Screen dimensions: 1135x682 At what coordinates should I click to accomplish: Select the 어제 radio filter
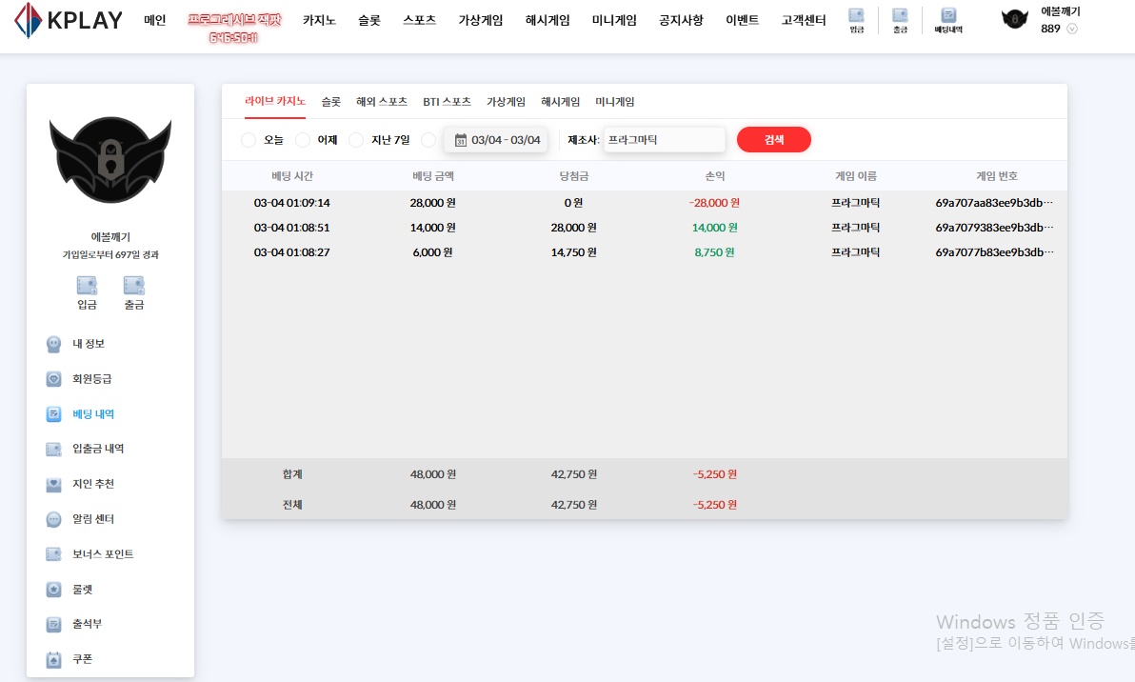click(303, 140)
